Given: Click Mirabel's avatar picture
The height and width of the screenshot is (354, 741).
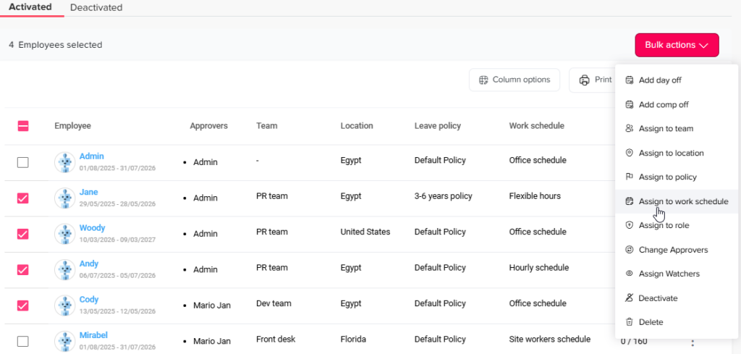Looking at the screenshot, I should pyautogui.click(x=64, y=341).
